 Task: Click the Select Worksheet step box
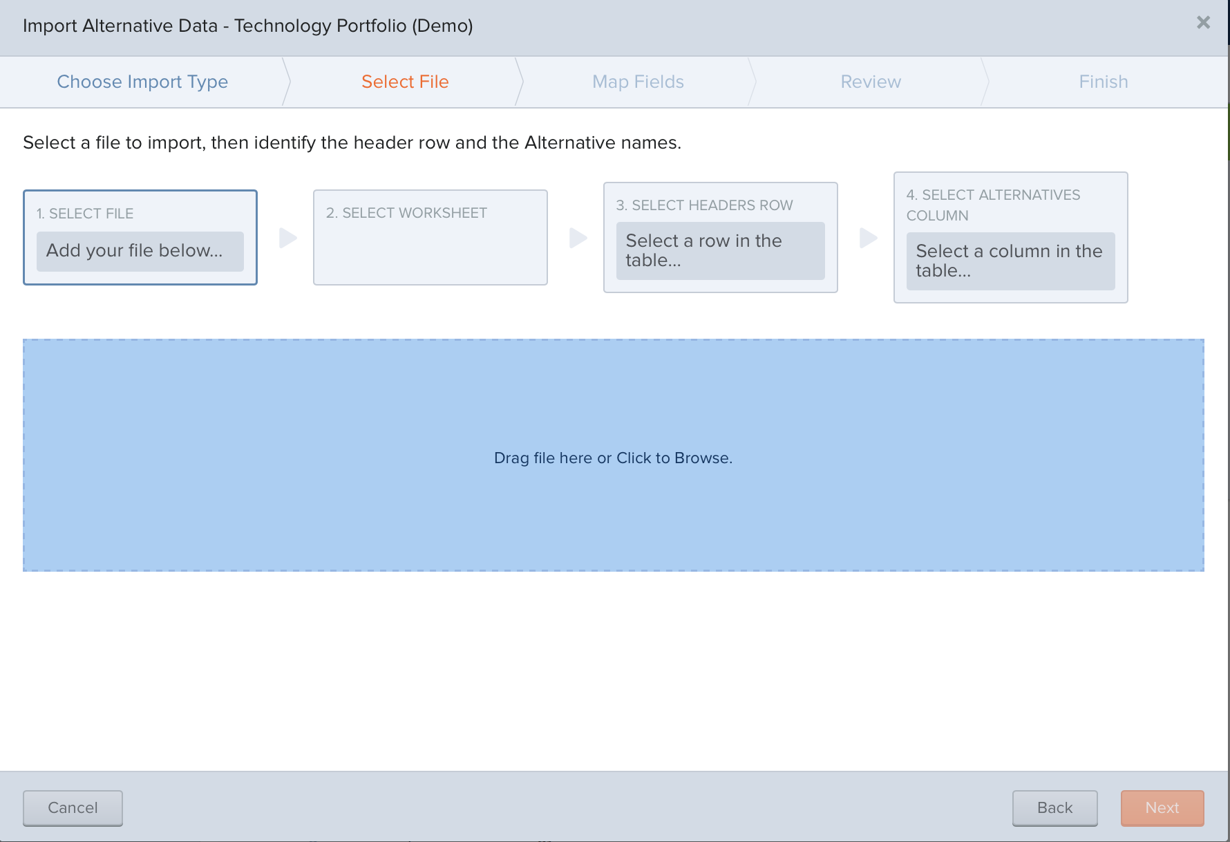click(430, 237)
